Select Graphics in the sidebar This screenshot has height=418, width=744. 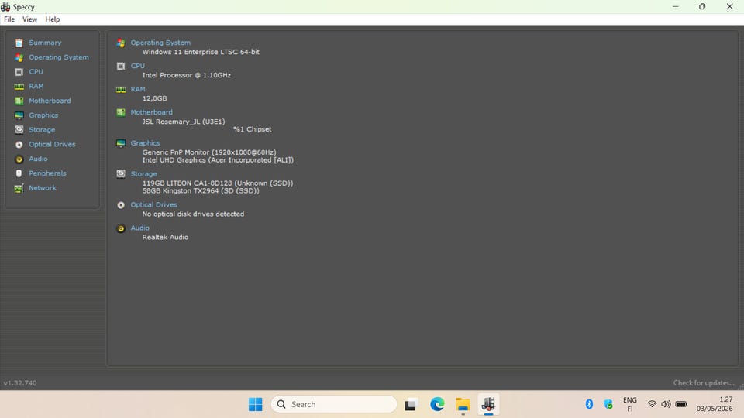click(43, 115)
